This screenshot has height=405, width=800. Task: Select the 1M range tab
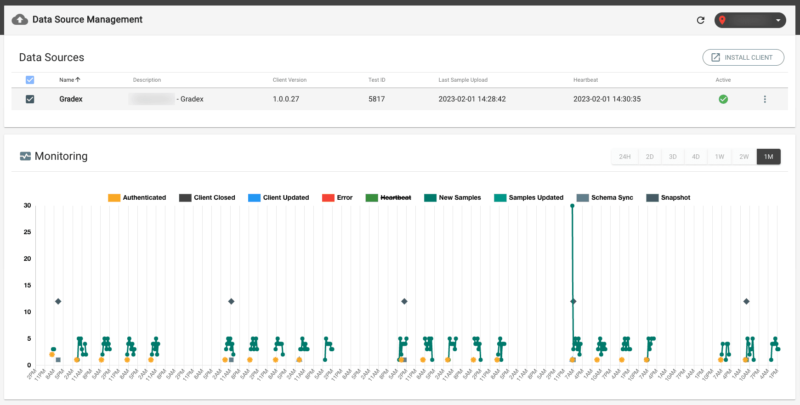(769, 157)
